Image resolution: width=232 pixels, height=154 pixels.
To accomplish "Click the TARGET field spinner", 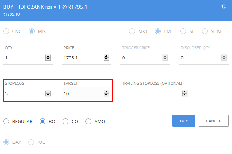I will pos(107,93).
